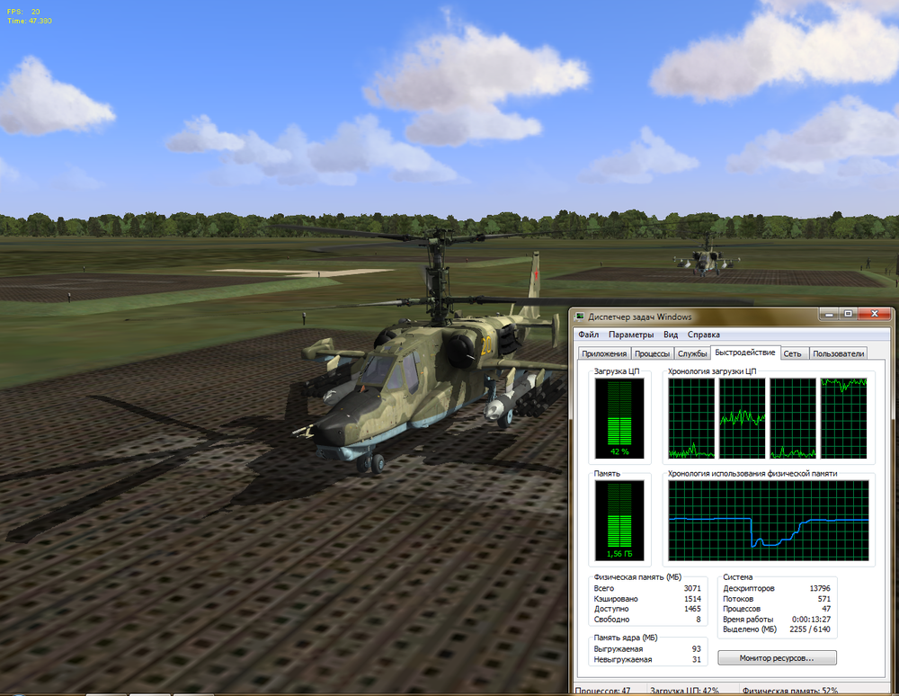Click the second CPU core history graph
Viewport: 899px width, 696px height.
[743, 418]
